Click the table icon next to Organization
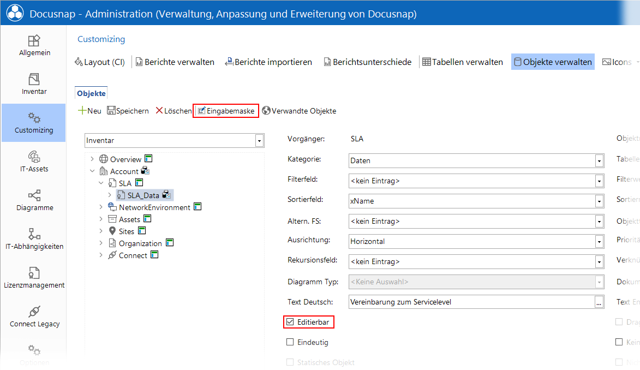The width and height of the screenshot is (640, 370). [170, 243]
